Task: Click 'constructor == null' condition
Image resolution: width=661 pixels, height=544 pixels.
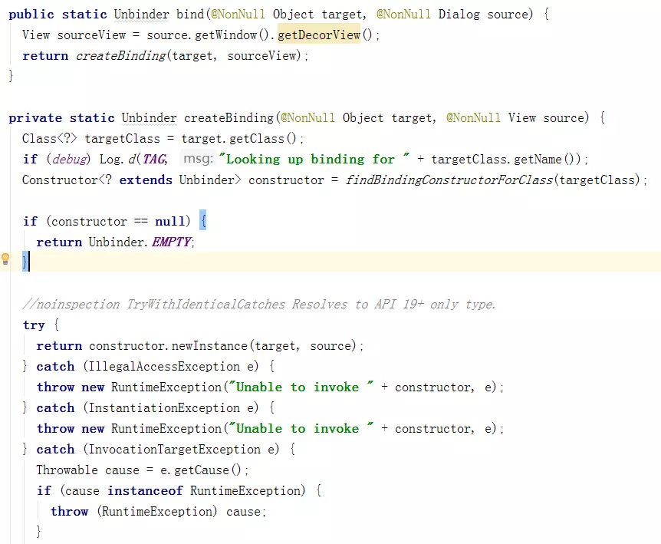Action: 118,222
